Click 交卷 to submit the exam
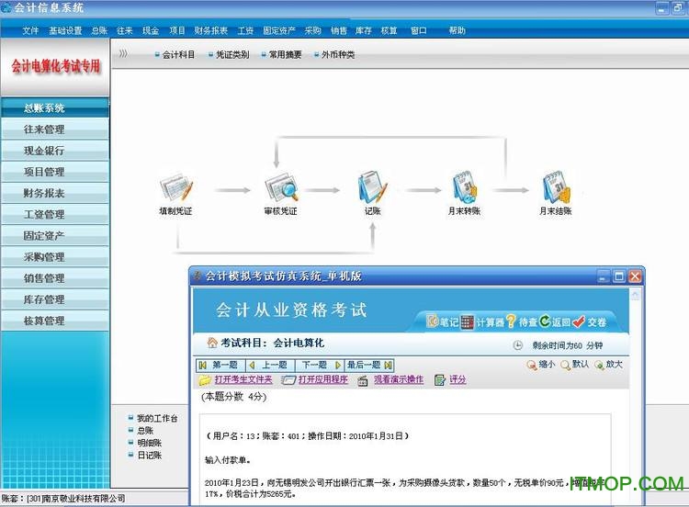689x507 pixels. [589, 322]
